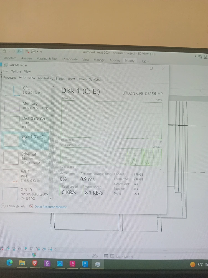Image resolution: width=208 pixels, height=278 pixels.
Task: Select the CPU performance graph
Action: point(12,91)
